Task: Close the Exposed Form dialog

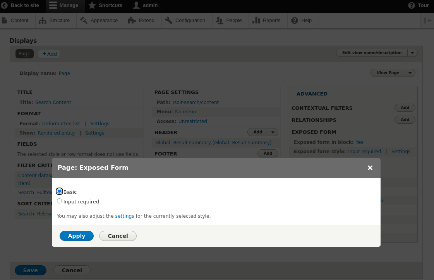Action: pyautogui.click(x=370, y=168)
